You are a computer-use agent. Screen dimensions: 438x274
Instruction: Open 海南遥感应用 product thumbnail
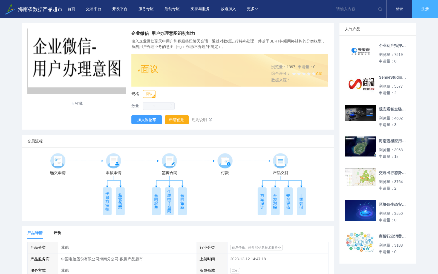pyautogui.click(x=361, y=147)
